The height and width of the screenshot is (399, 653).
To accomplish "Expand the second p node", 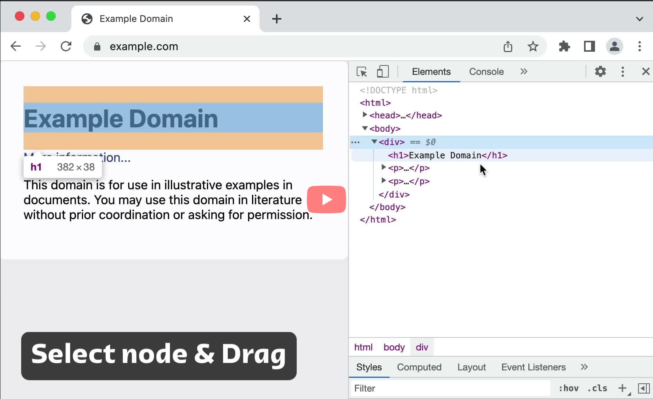I will point(384,181).
